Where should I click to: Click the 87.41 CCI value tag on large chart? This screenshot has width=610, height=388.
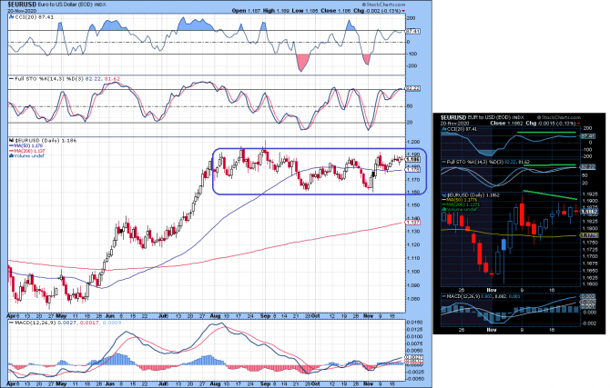pos(413,31)
